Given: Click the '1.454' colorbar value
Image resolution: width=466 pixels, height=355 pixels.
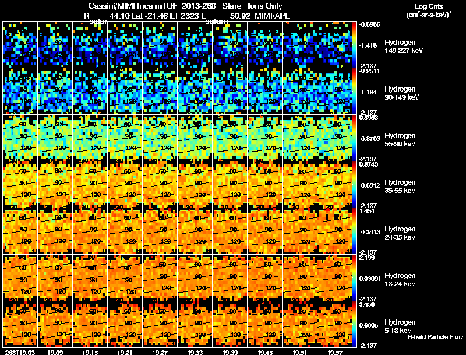Looking at the screenshot, I should (367, 212).
